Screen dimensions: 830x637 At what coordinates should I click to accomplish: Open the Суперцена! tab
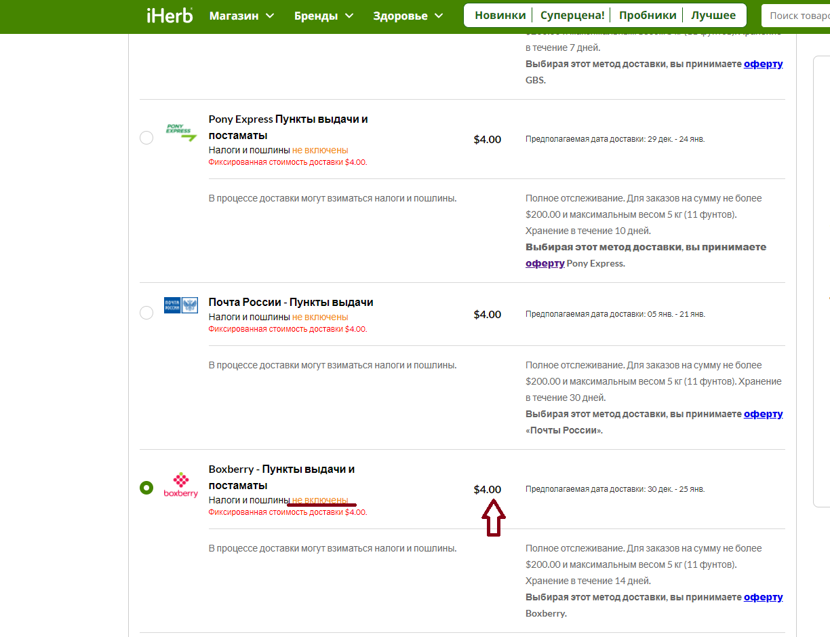coord(571,15)
